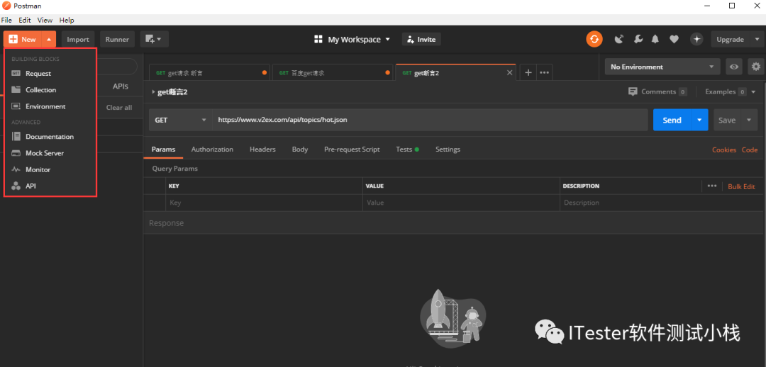Image resolution: width=766 pixels, height=367 pixels.
Task: Switch to the '百度get请求' request tab
Action: point(332,73)
